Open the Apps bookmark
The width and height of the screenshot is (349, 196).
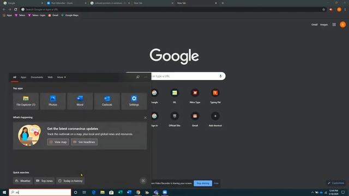[7, 15]
